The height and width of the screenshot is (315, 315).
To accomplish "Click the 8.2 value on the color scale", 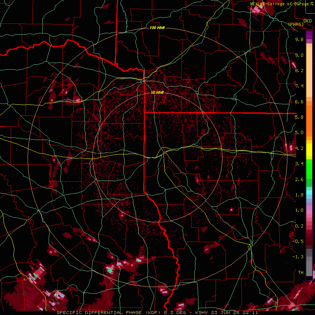I will pyautogui.click(x=299, y=70).
